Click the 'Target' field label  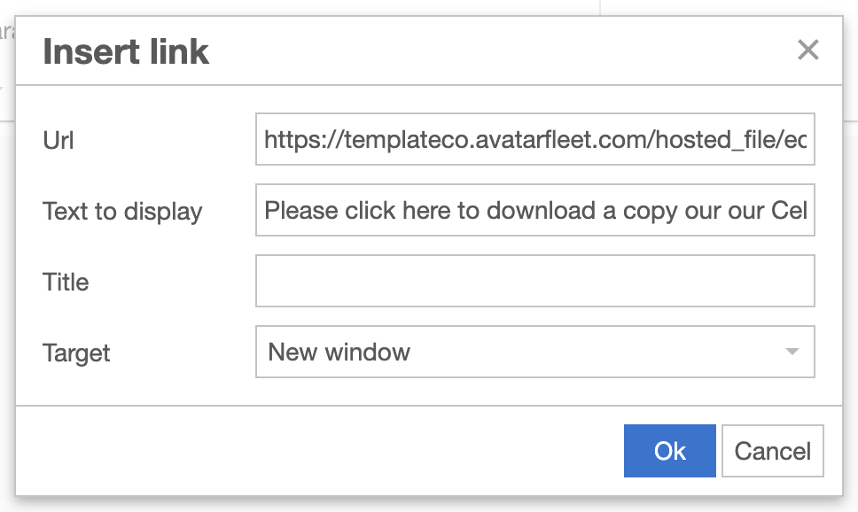[76, 353]
